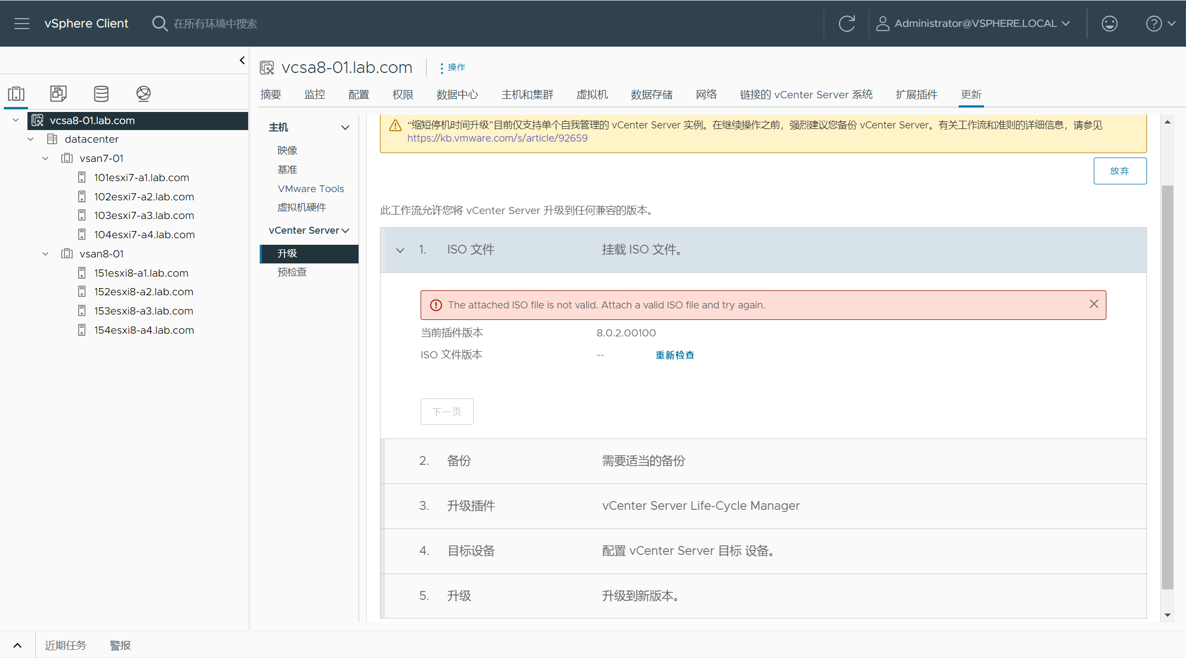
Task: Click the datacenter icon in tree
Action: [x=52, y=139]
